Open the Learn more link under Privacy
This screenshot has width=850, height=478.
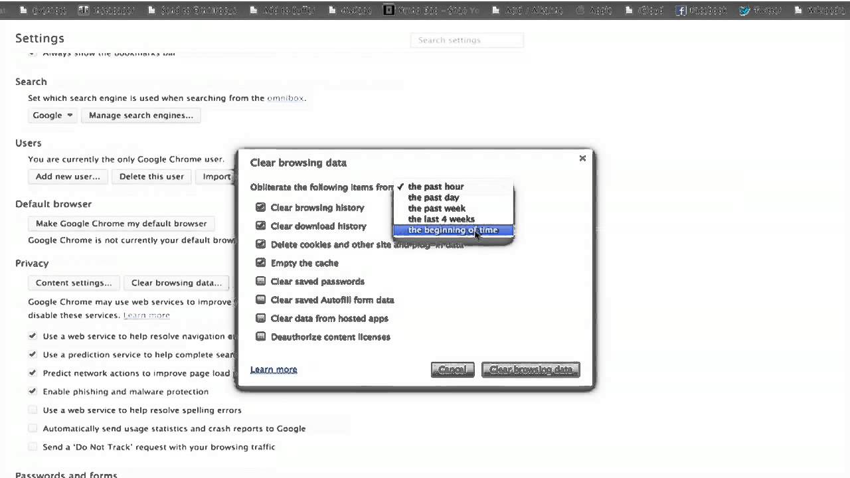pos(147,315)
